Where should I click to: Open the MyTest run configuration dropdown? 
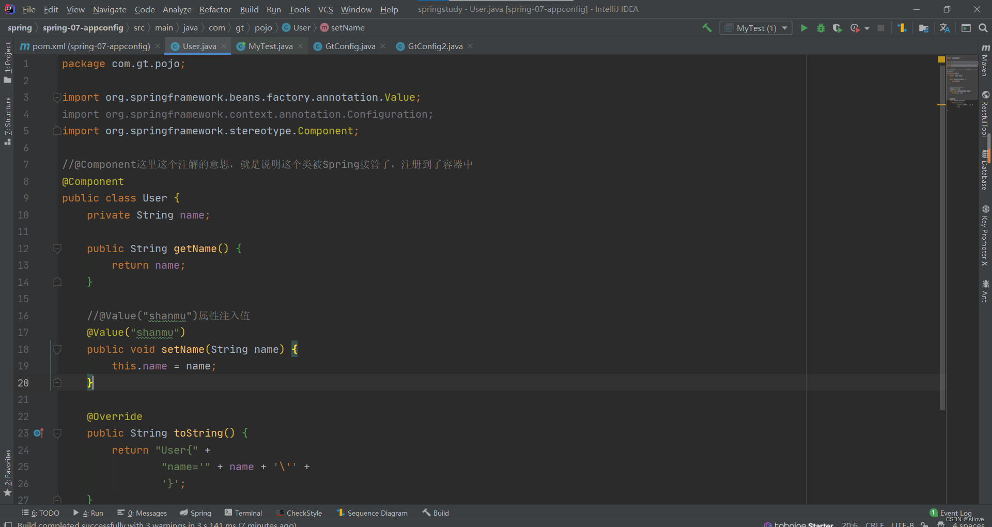(756, 28)
